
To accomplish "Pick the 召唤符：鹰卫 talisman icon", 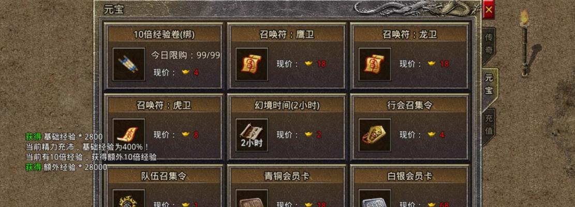I will point(252,64).
